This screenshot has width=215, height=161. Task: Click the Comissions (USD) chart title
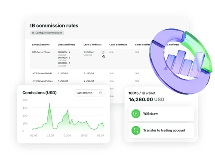click(40, 93)
